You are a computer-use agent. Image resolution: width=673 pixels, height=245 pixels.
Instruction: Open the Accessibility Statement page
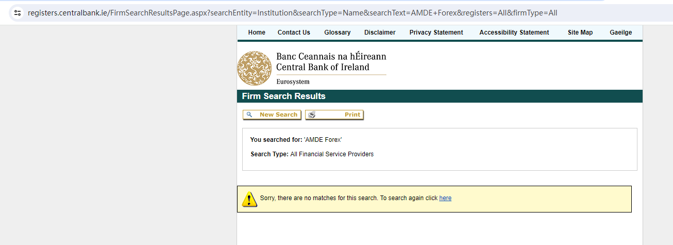coord(514,32)
